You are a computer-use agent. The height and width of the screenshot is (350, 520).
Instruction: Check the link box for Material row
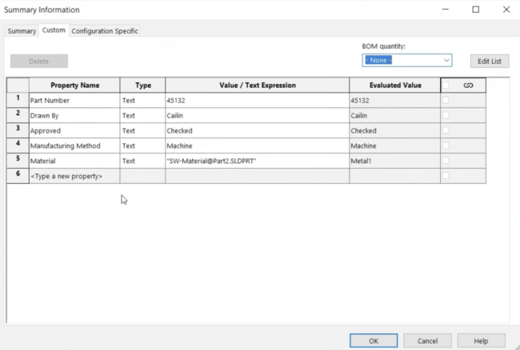click(x=446, y=161)
